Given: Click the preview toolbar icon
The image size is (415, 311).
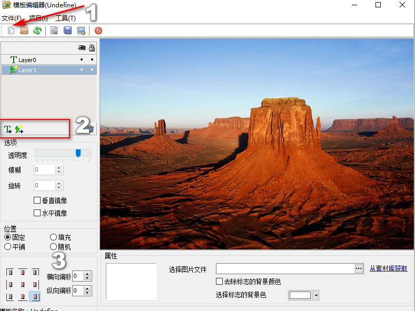Looking at the screenshot, I should 54,31.
